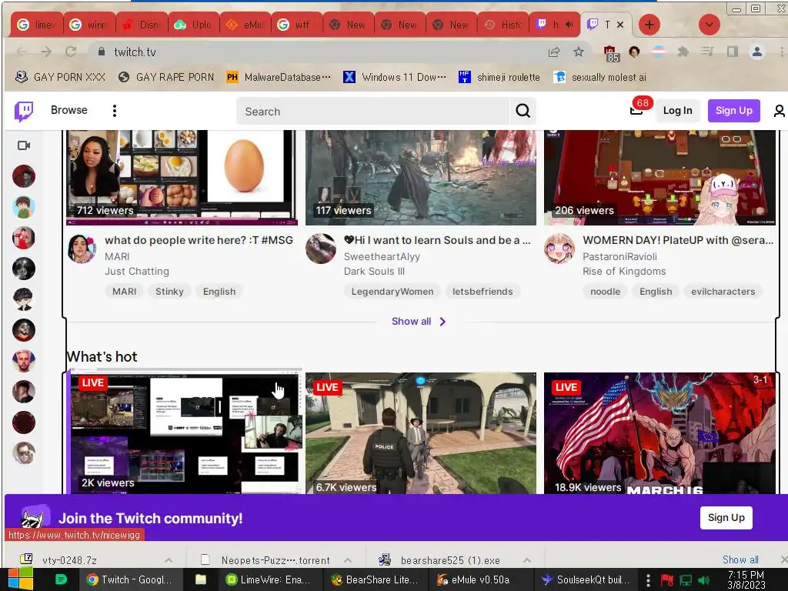This screenshot has width=788, height=591.
Task: Switch to the 'winn' browser tab
Action: (x=89, y=25)
